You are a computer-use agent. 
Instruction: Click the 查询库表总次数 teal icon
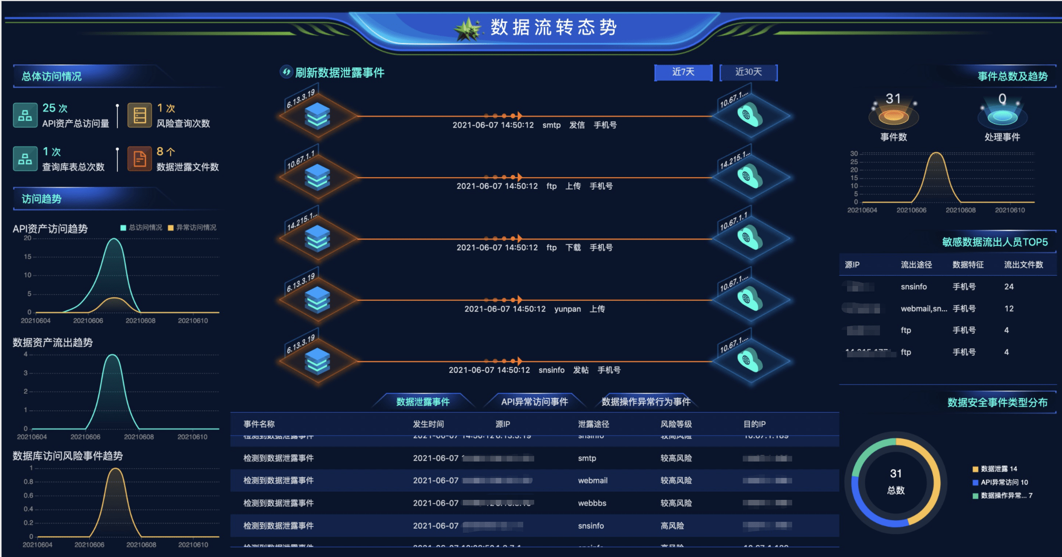pyautogui.click(x=25, y=159)
